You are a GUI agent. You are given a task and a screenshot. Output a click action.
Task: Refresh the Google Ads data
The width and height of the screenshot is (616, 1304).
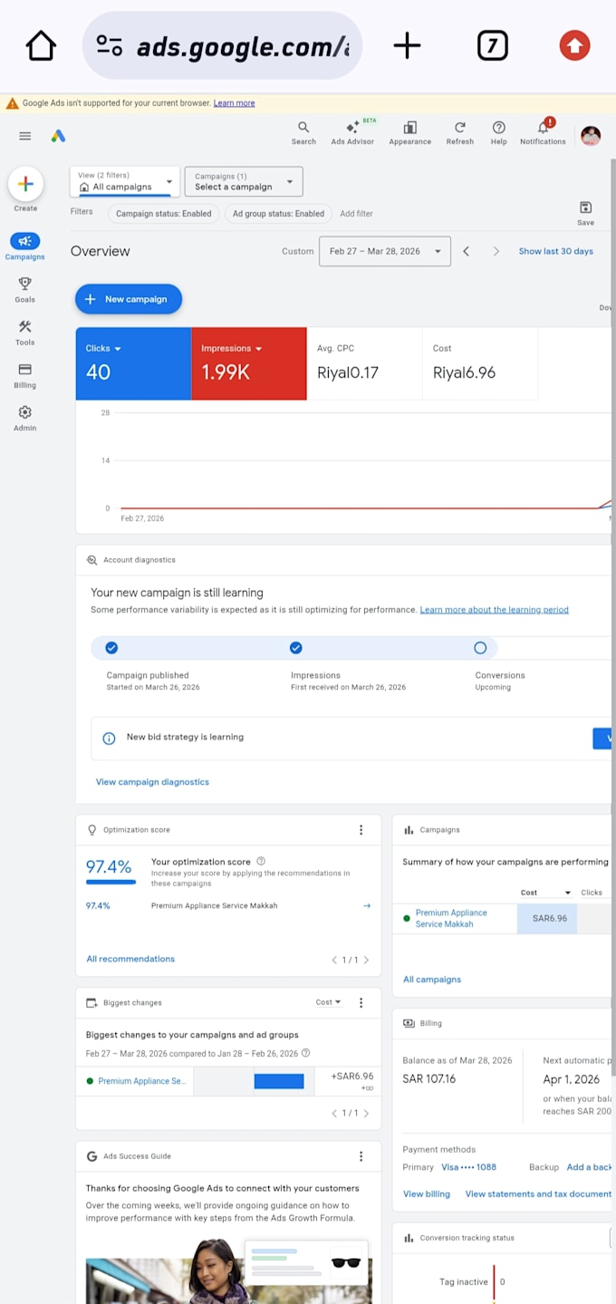[459, 133]
